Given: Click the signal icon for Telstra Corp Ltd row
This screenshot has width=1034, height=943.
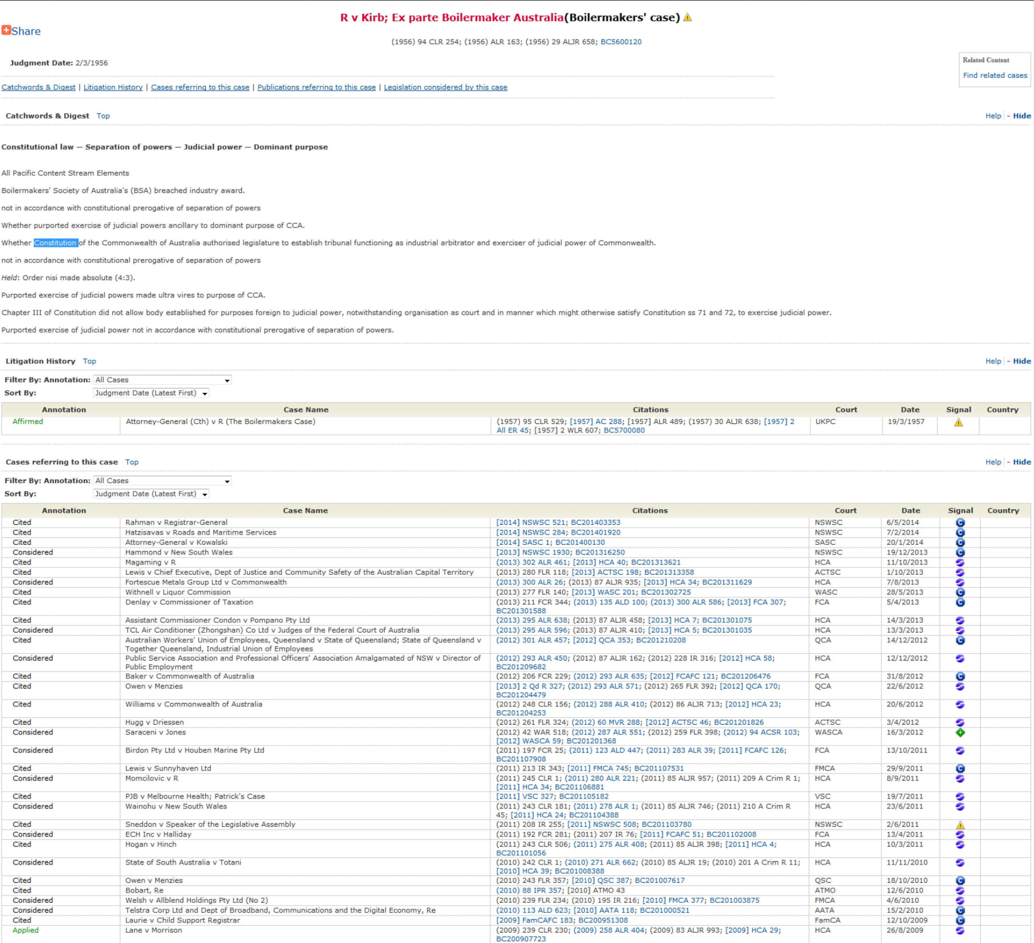Looking at the screenshot, I should 960,911.
